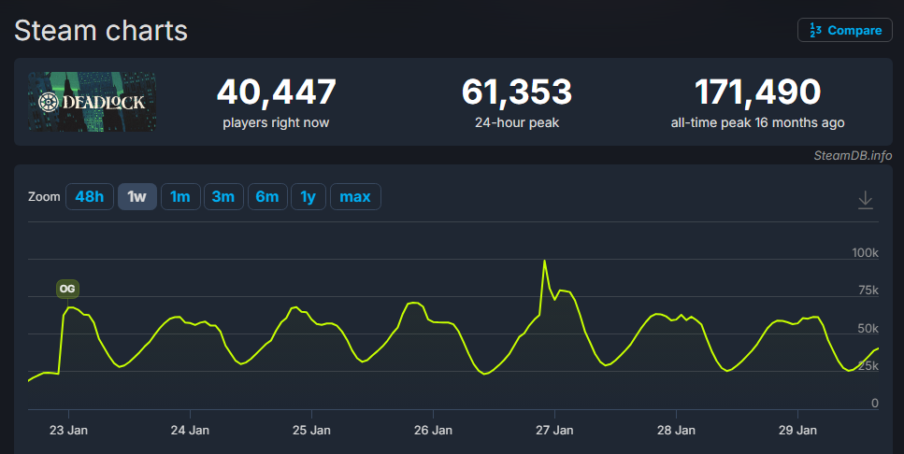Click the 100k y-axis label
904x454 pixels.
pyautogui.click(x=865, y=252)
